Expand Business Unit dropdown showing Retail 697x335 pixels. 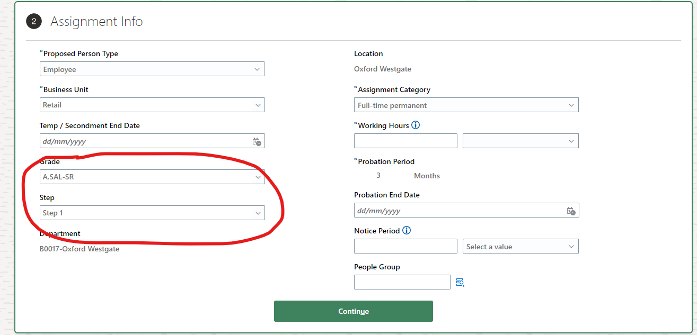click(x=152, y=105)
